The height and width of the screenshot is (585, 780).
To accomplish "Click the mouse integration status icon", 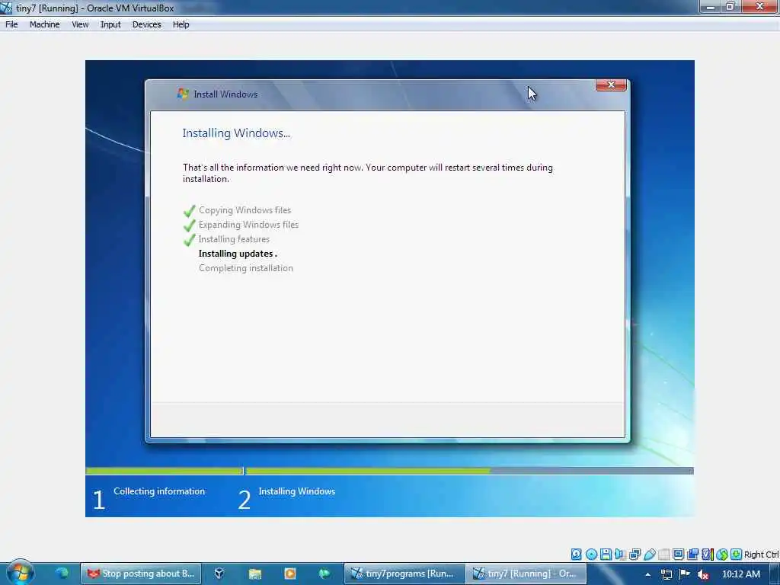I will 722,555.
